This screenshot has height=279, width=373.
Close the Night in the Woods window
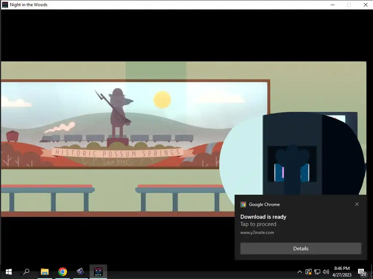point(365,5)
